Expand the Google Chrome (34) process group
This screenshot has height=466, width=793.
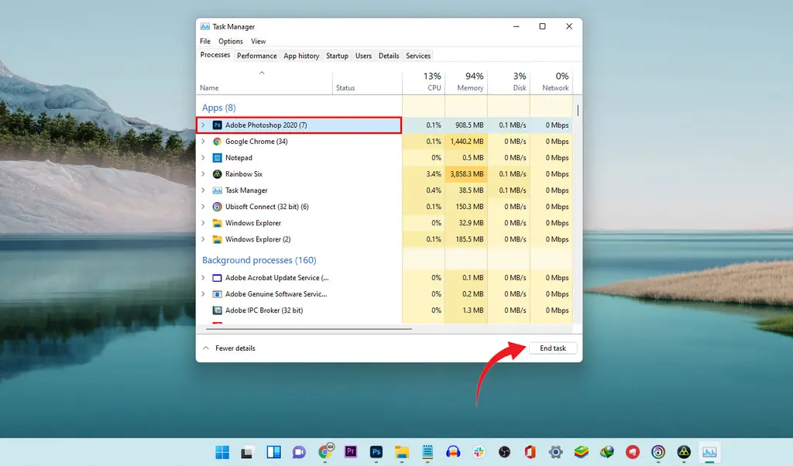click(204, 142)
